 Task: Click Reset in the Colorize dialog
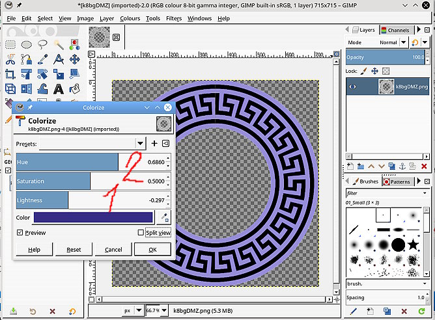pyautogui.click(x=74, y=249)
